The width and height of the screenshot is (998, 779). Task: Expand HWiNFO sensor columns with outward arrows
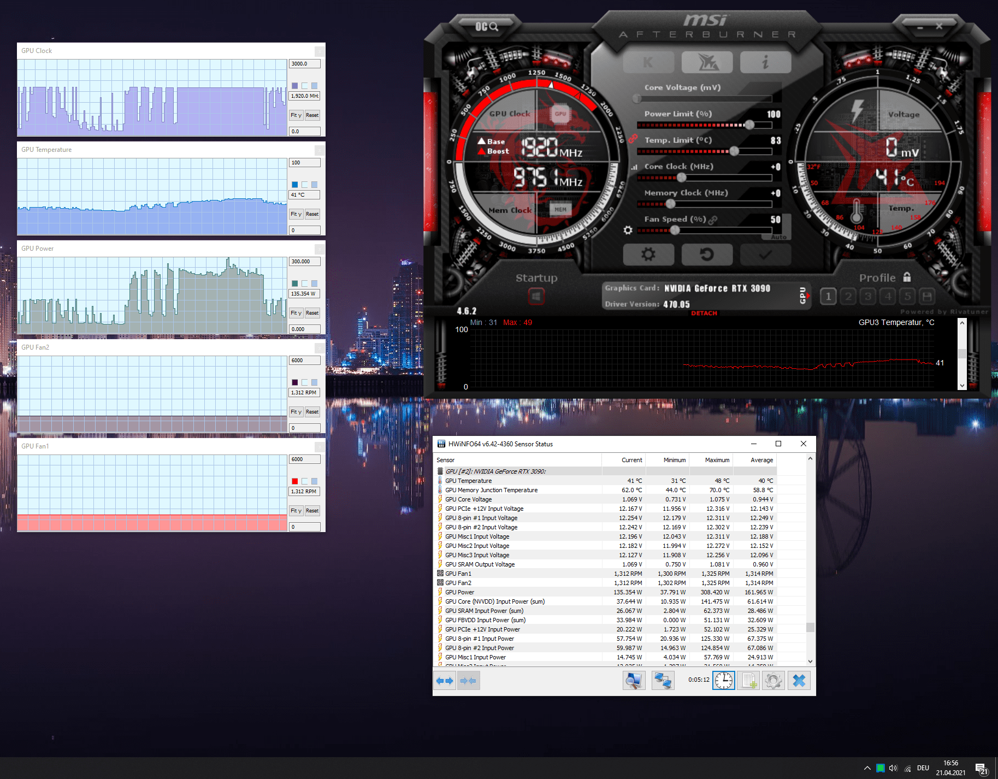445,681
